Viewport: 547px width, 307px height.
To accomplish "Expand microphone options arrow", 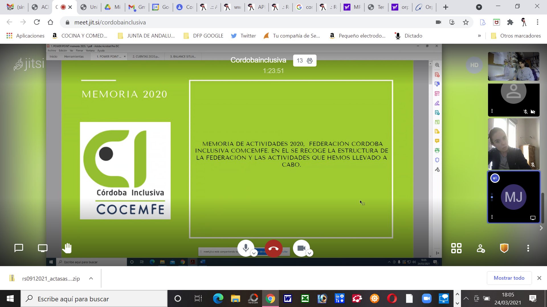I will [254, 253].
